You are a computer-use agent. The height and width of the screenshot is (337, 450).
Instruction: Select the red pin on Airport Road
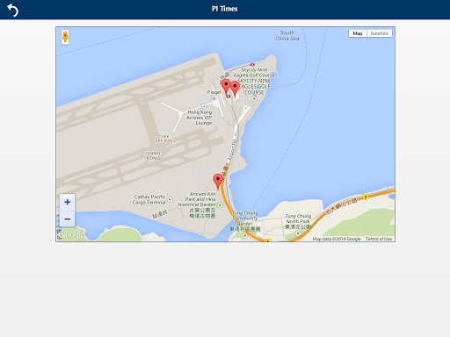pyautogui.click(x=218, y=181)
